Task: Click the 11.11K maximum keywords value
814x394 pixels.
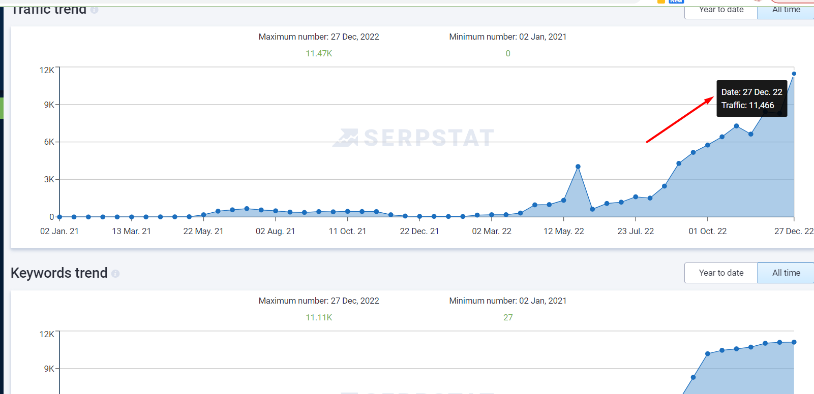Action: click(x=319, y=317)
